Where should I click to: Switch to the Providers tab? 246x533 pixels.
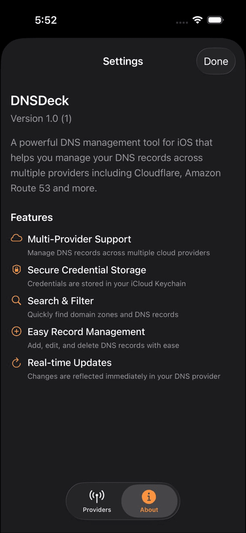[x=96, y=501]
